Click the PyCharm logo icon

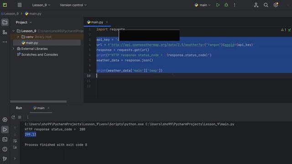click(5, 5)
